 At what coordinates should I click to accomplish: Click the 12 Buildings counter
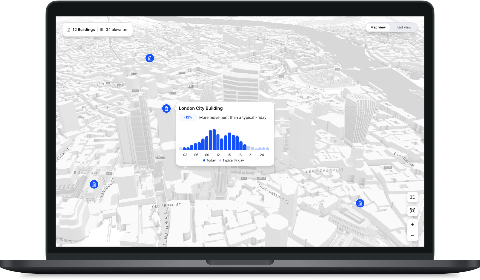(x=84, y=30)
